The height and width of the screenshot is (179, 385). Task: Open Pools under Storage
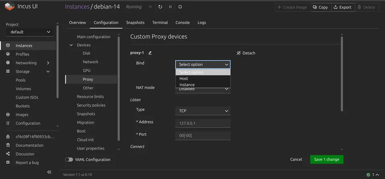tap(20, 80)
